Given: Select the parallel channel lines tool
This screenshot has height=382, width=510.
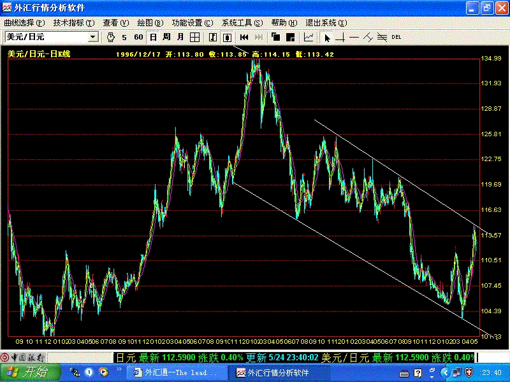Looking at the screenshot, I should (382, 38).
